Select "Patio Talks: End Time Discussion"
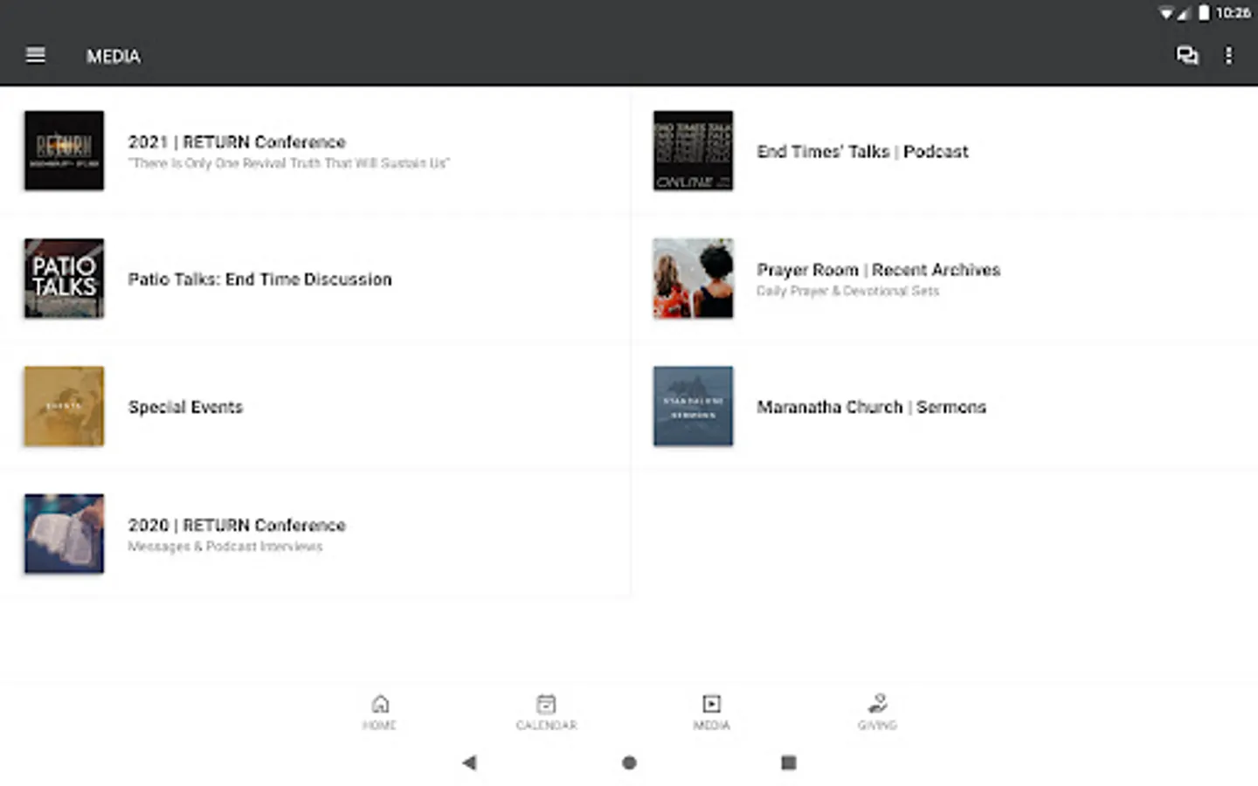1258x786 pixels. (259, 279)
